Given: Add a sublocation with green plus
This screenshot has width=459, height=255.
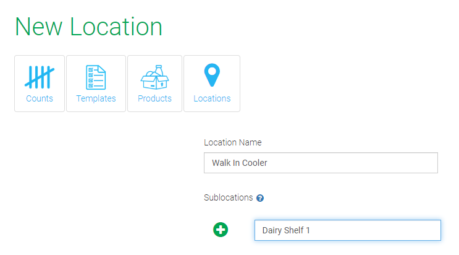Looking at the screenshot, I should tap(221, 230).
